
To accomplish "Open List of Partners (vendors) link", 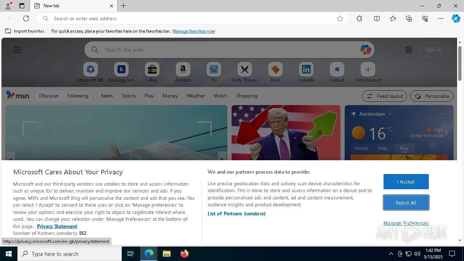I will pyautogui.click(x=237, y=214).
